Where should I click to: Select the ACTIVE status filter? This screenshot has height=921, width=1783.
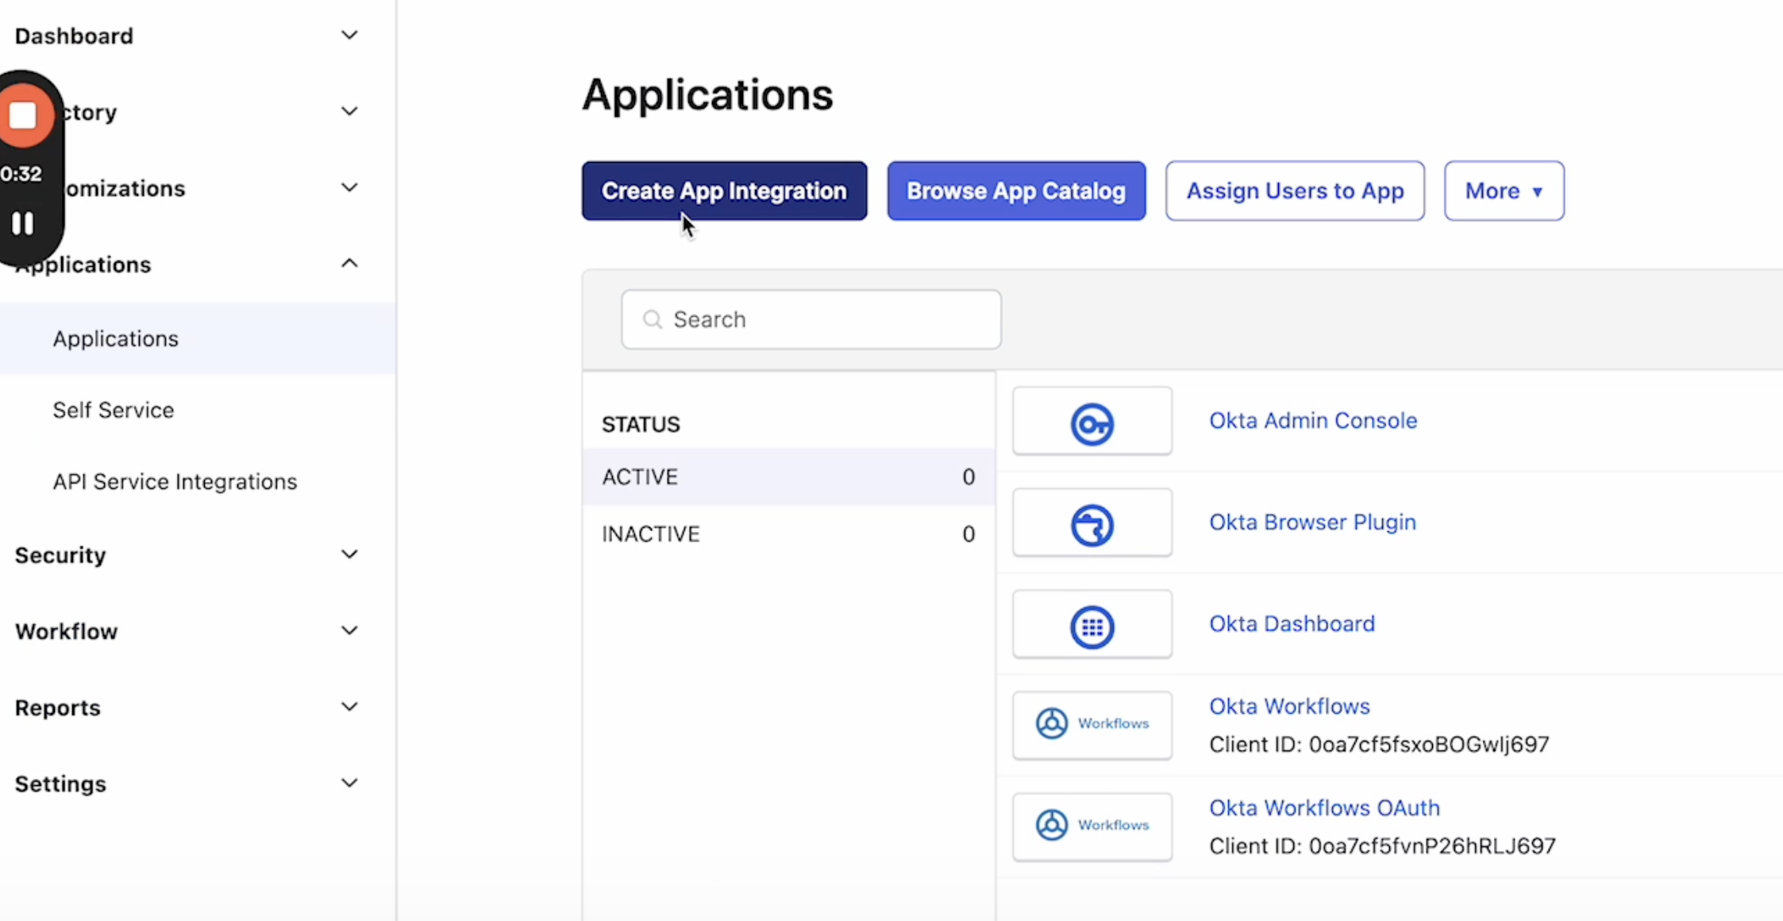[x=788, y=477]
